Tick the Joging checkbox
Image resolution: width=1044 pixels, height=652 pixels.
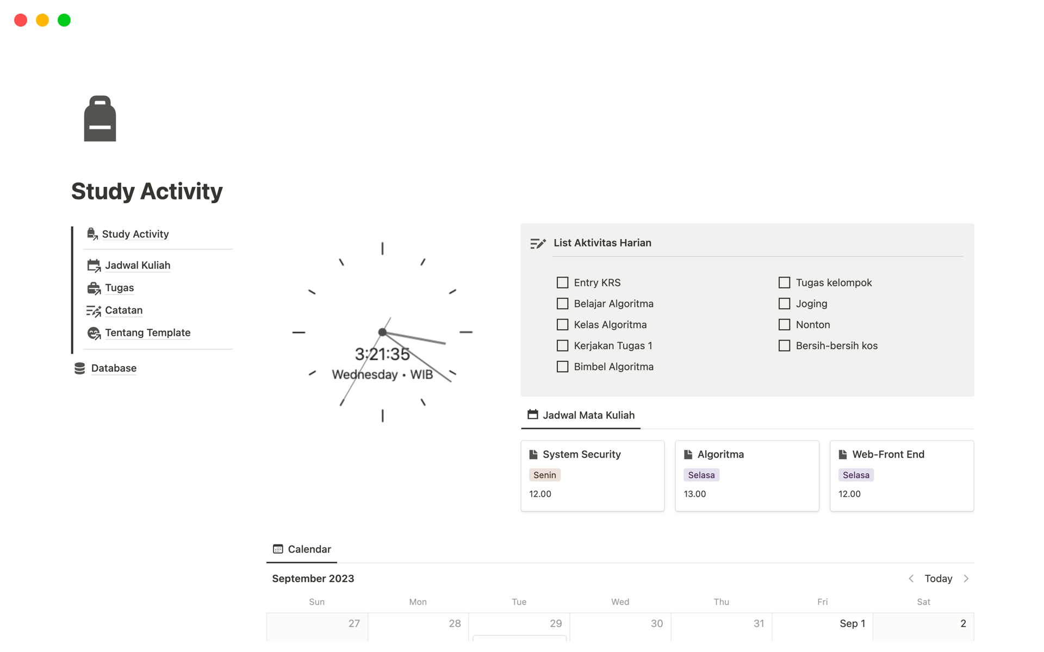784,304
